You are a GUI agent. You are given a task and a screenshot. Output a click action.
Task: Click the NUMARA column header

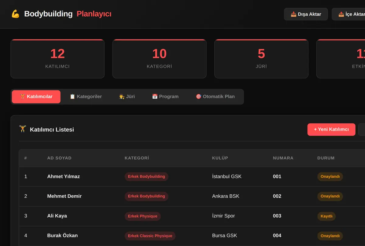pos(283,158)
